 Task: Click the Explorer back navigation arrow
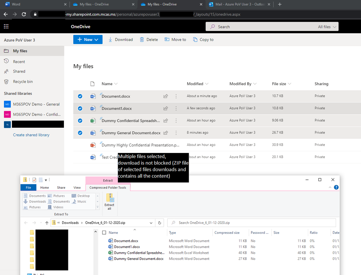click(x=26, y=223)
